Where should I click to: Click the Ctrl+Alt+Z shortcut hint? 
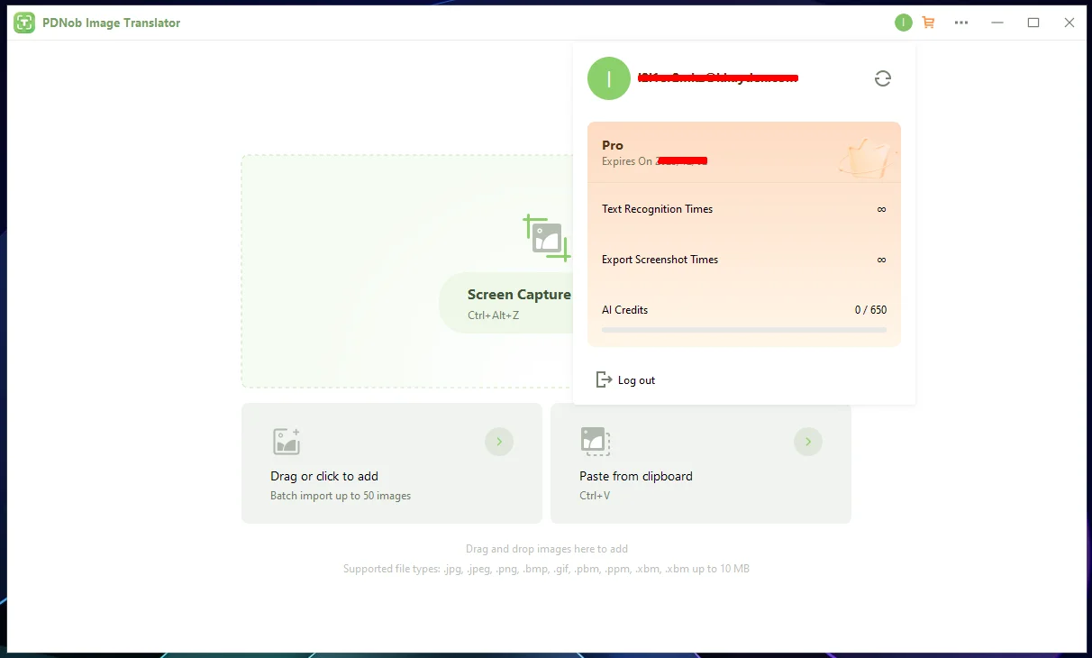(493, 315)
